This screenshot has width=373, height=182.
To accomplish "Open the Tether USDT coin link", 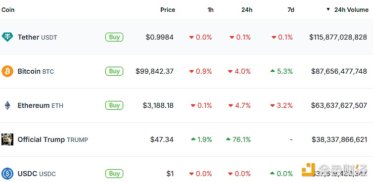I will coord(37,38).
